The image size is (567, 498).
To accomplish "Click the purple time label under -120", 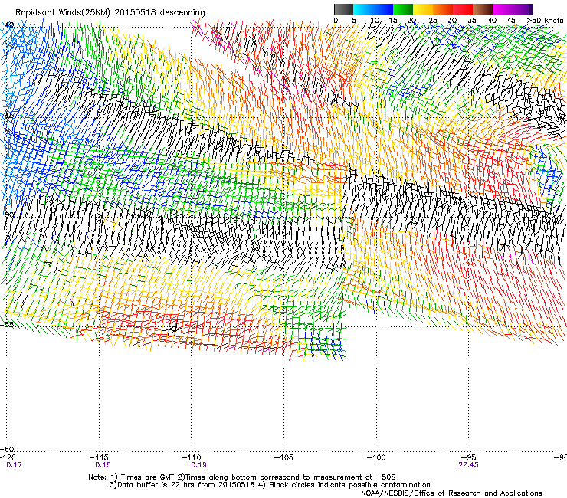I will [x=14, y=465].
